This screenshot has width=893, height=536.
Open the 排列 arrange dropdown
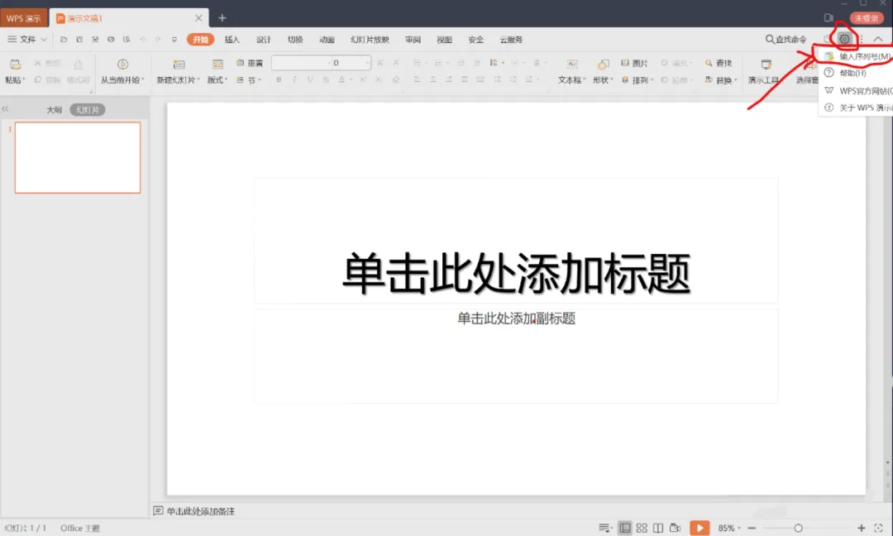(638, 80)
